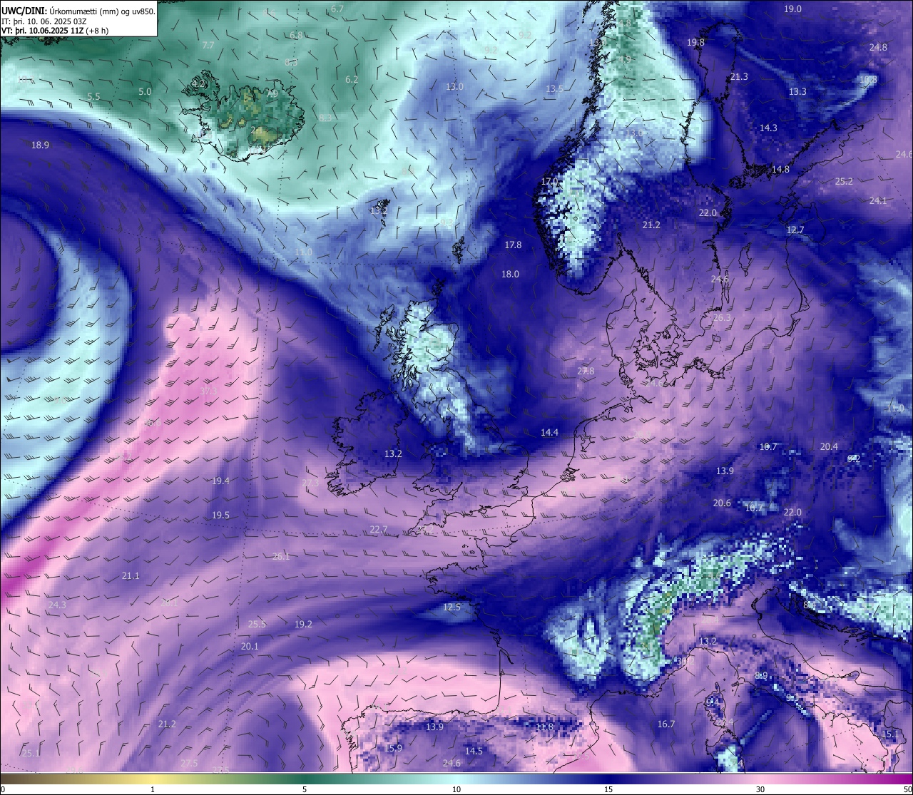
Task: Click the '5.5' value on the map
Action: [x=93, y=96]
